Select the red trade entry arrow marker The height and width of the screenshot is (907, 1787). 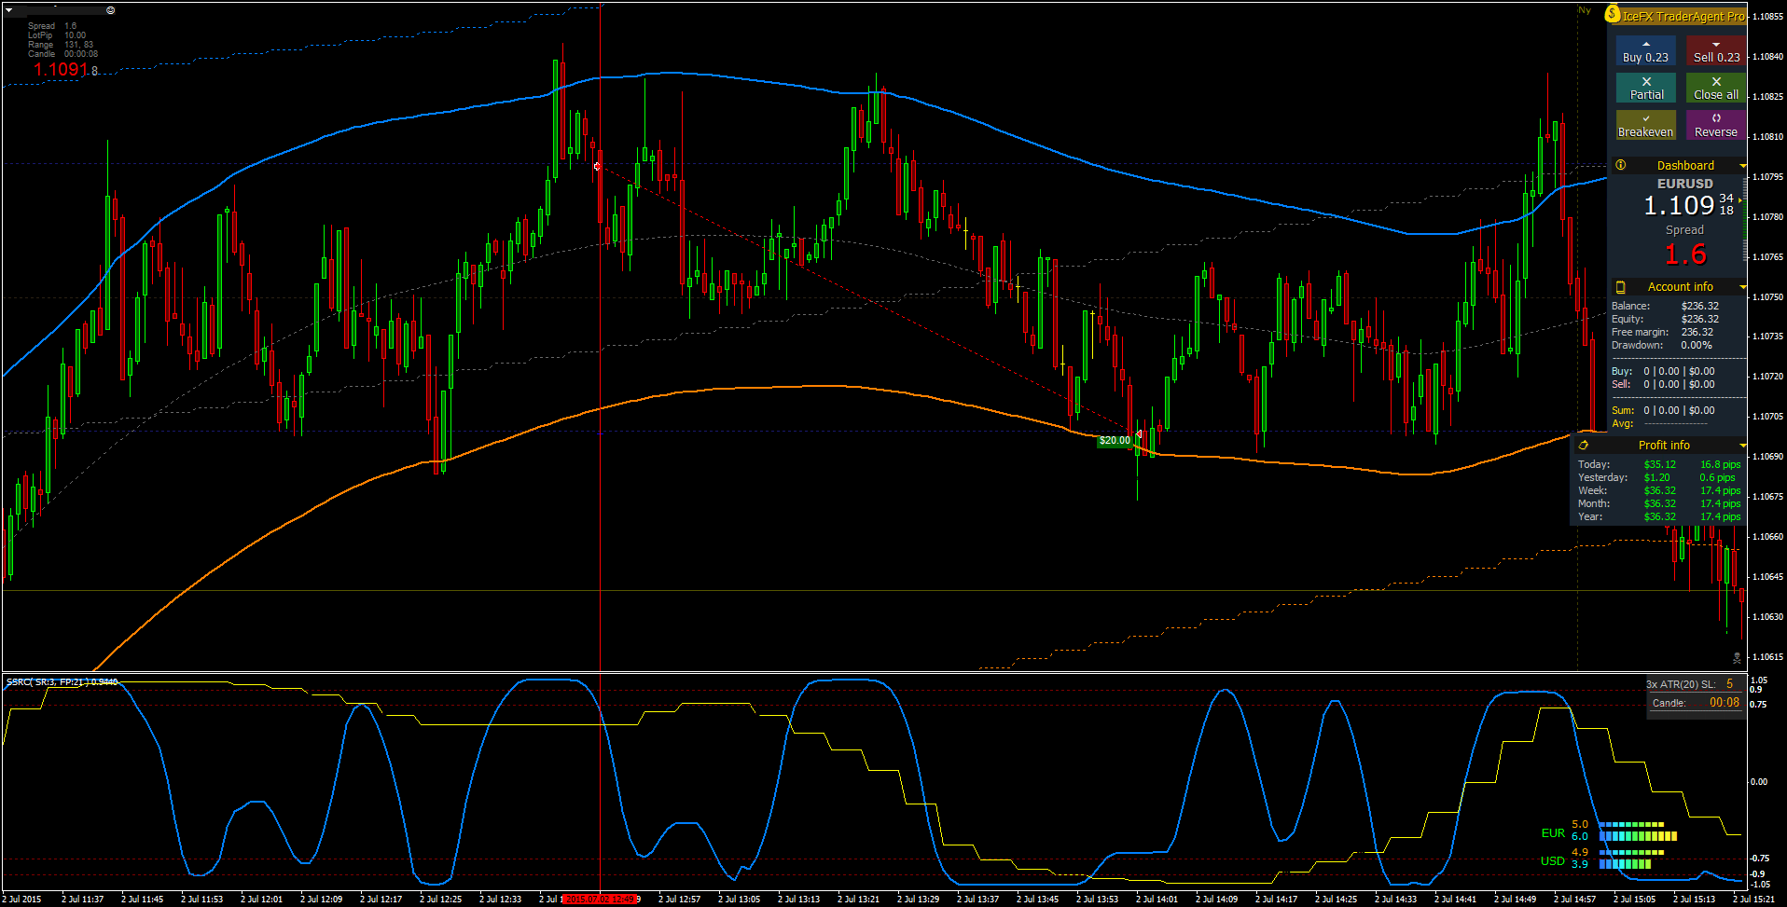(597, 166)
